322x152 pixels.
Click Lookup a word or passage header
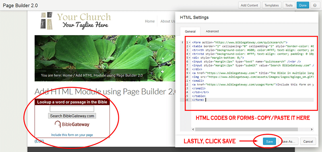pyautogui.click(x=72, y=102)
